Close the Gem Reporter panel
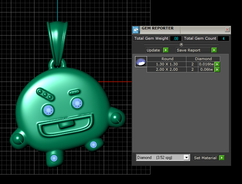Image resolution: width=242 pixels, height=184 pixels. tap(227, 29)
